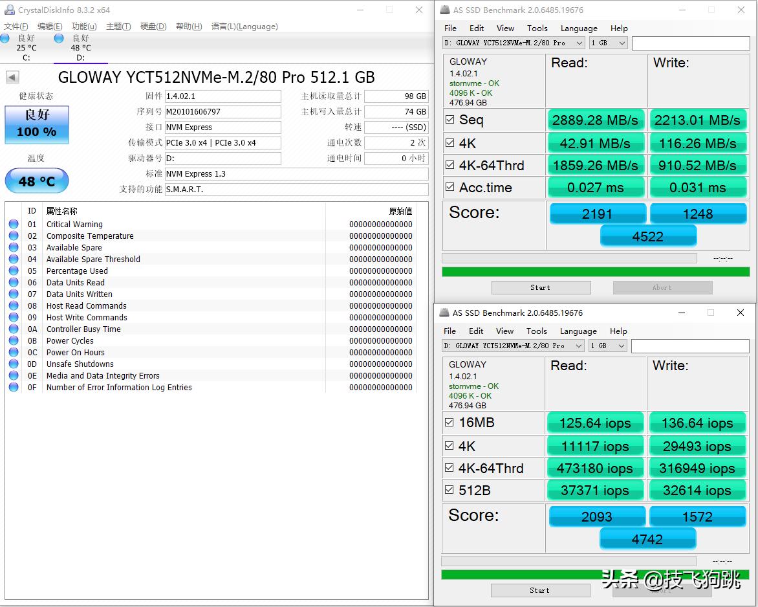Click status orb for Critical Warning
758x607 pixels.
click(x=14, y=224)
